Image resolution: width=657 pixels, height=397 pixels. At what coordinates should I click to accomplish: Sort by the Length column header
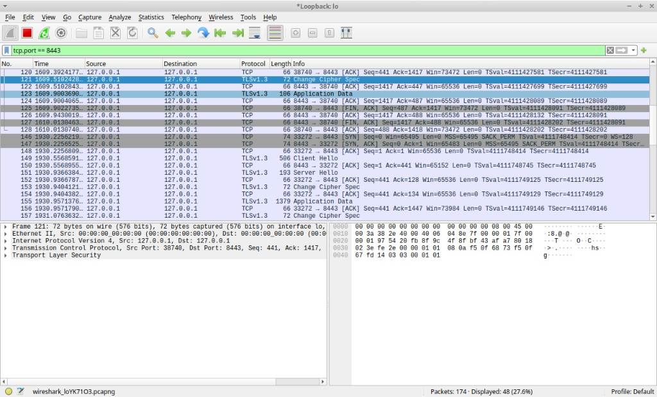click(281, 63)
